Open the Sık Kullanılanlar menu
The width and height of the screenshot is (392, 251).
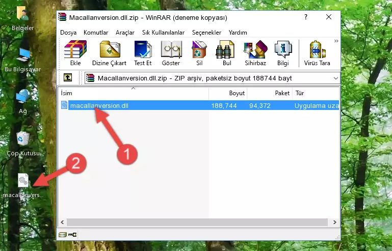163,33
